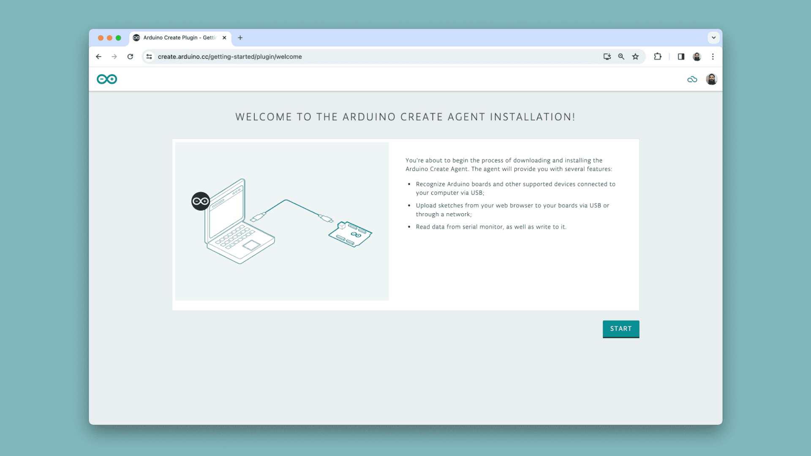The image size is (811, 456).
Task: Open the user profile avatar on page
Action: (x=711, y=79)
